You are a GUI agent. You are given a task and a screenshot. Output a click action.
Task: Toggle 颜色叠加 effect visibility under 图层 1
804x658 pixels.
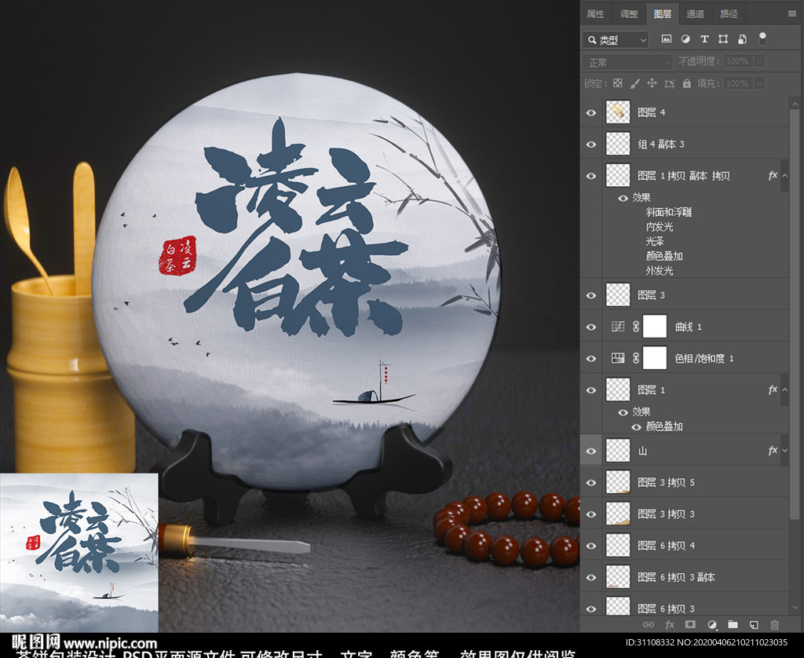[x=636, y=426]
